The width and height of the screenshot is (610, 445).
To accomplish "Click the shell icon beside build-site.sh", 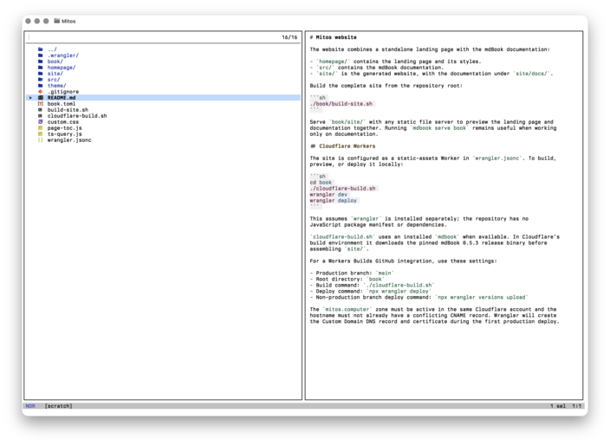I will coord(41,110).
